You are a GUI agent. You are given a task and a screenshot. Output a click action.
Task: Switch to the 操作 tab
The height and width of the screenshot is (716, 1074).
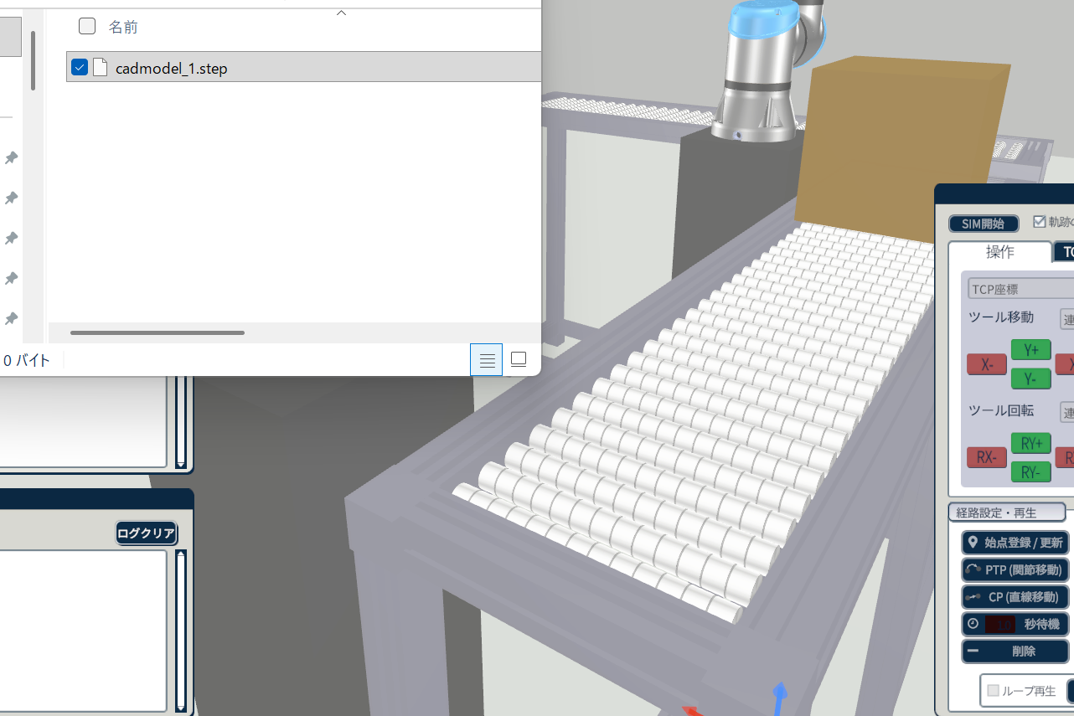click(999, 252)
